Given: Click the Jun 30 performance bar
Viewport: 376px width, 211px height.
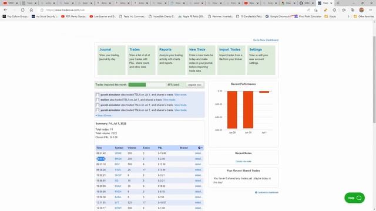Looking at the screenshot, I should (x=248, y=110).
